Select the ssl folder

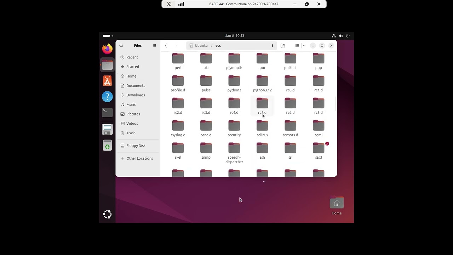(x=290, y=151)
